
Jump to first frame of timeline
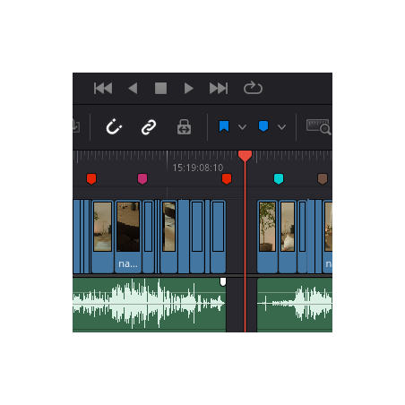click(103, 89)
